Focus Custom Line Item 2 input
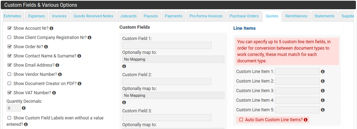The image size is (357, 129). [297, 81]
